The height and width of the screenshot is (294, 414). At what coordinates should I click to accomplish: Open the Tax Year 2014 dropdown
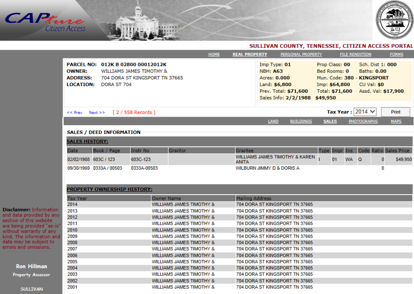click(x=365, y=112)
